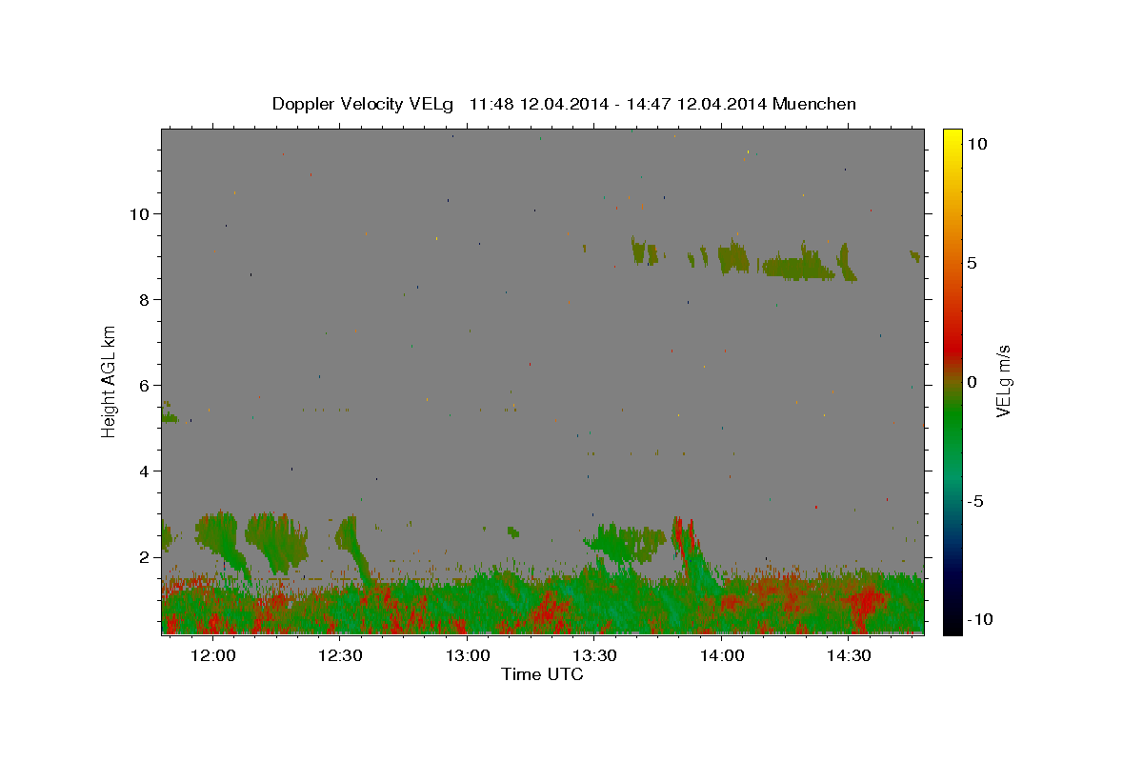This screenshot has height=762, width=1143.
Task: Click the colorbar value 10 label
Action: pos(976,143)
